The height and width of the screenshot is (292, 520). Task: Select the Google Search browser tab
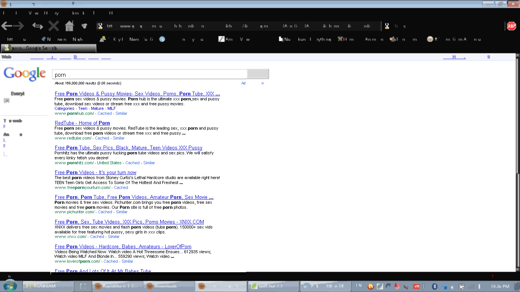(x=49, y=48)
